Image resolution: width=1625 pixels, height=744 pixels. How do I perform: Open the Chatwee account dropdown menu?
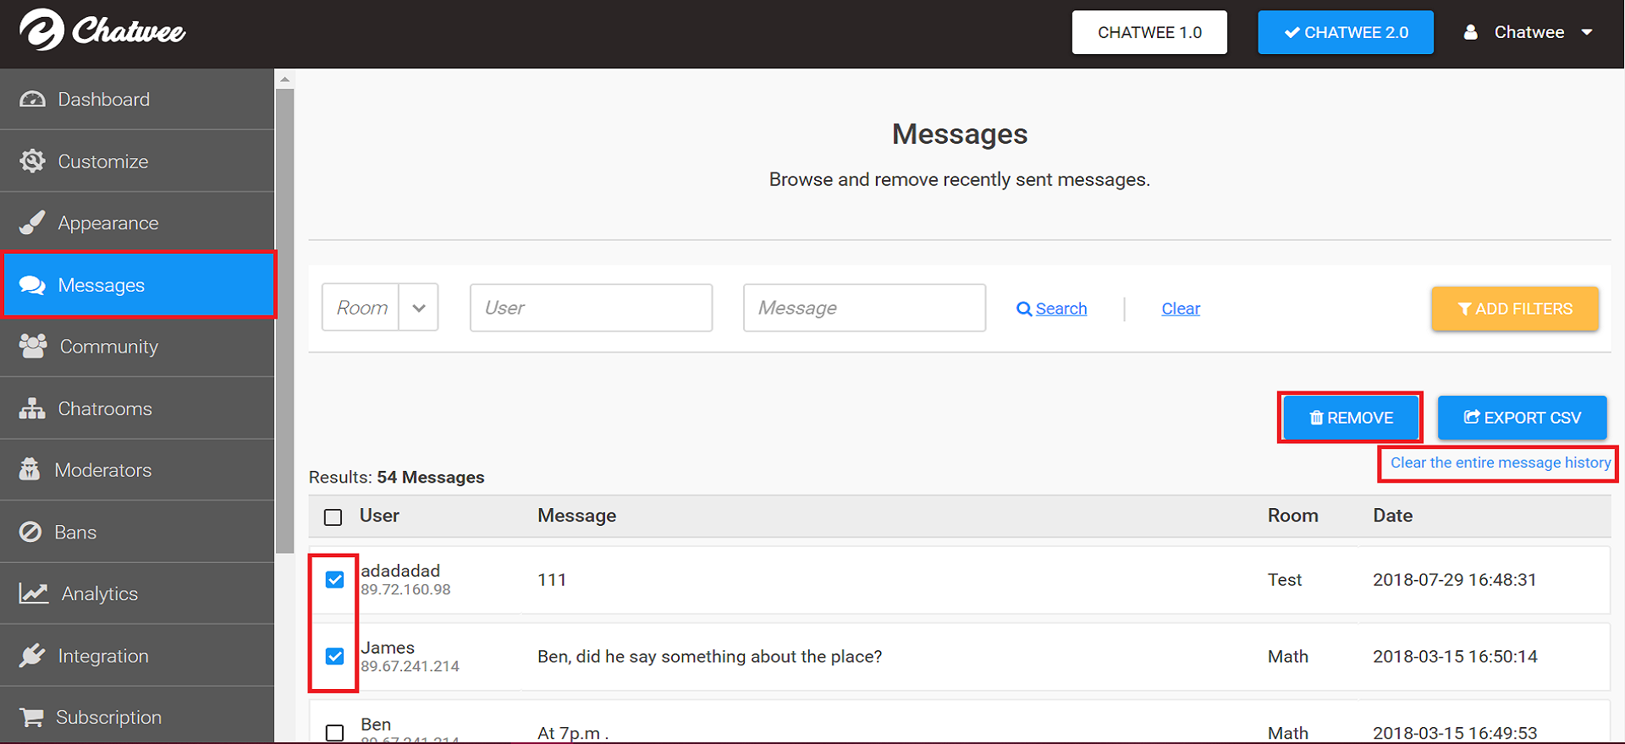[1529, 32]
